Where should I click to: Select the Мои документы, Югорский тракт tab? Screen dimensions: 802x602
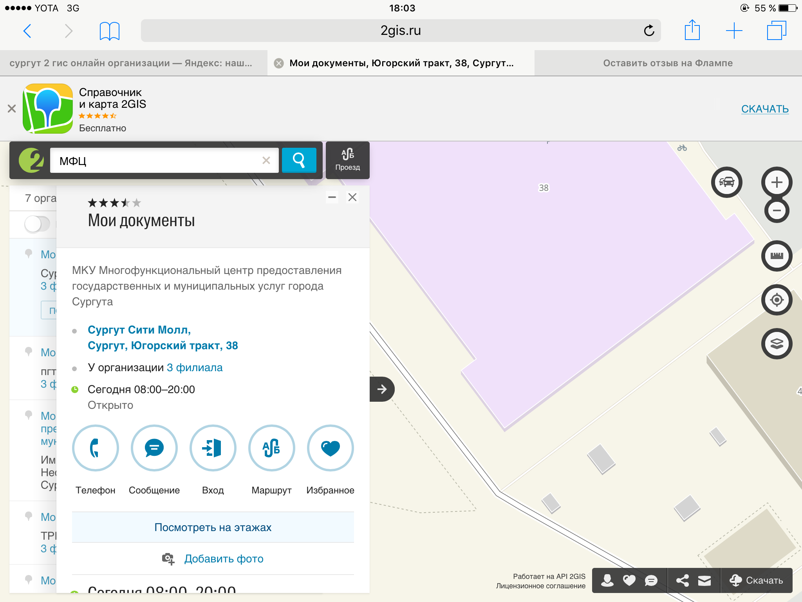pos(401,63)
